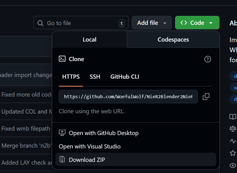Click the help question mark beside Clone
Image resolution: width=237 pixels, height=173 pixels.
[x=208, y=59]
